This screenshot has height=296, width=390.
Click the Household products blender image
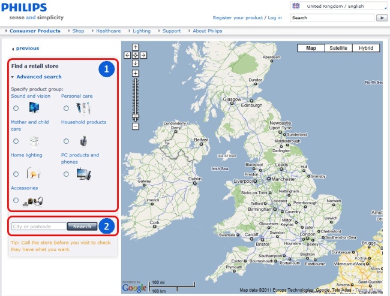(x=83, y=141)
